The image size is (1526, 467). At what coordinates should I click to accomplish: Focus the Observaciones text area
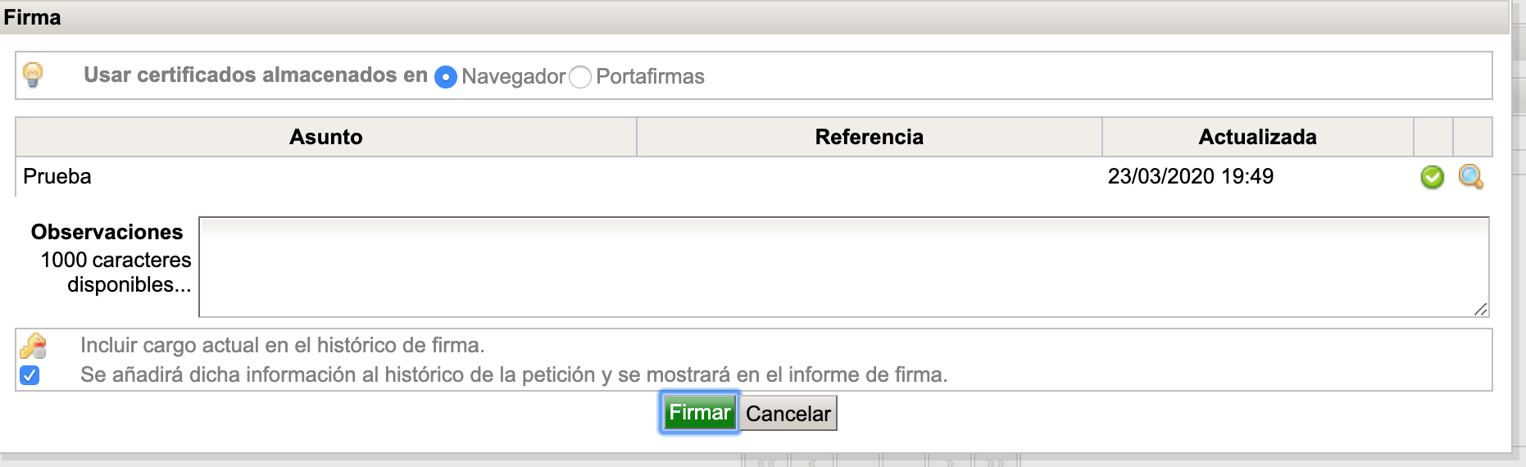click(842, 267)
